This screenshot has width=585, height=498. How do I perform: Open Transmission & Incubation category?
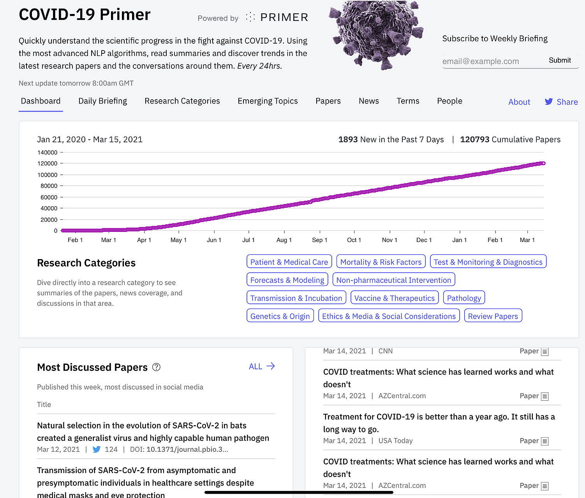coord(296,298)
